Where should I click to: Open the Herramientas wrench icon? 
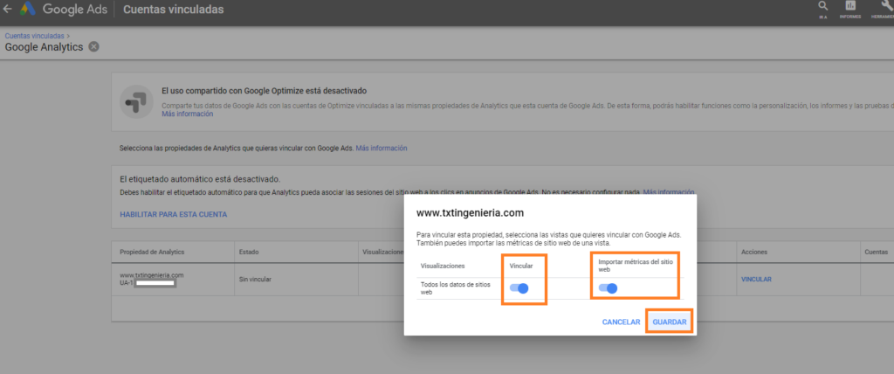[885, 6]
